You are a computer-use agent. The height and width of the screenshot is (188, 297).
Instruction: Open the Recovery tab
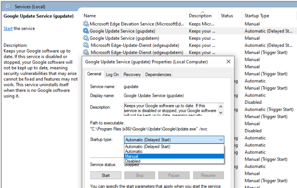(132, 75)
